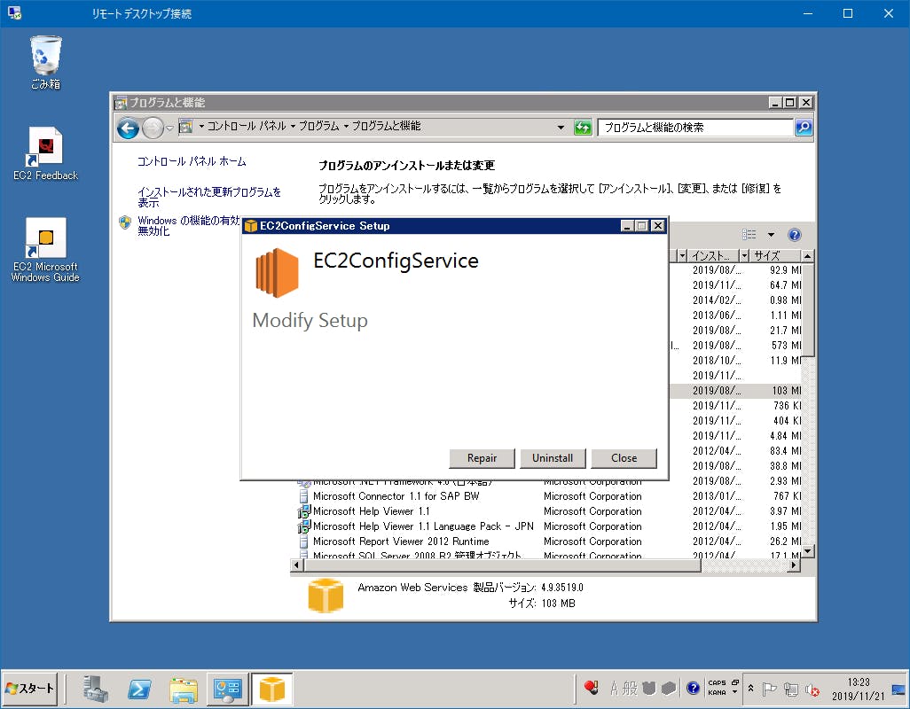Click Uninstall in EC2ConfigService Setup
The height and width of the screenshot is (709, 910).
click(553, 458)
